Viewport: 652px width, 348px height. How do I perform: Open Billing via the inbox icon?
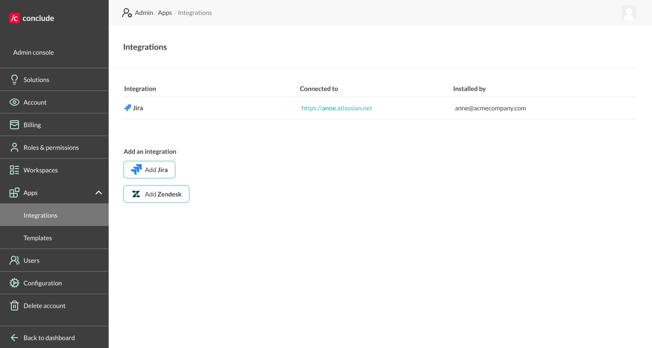click(x=14, y=124)
